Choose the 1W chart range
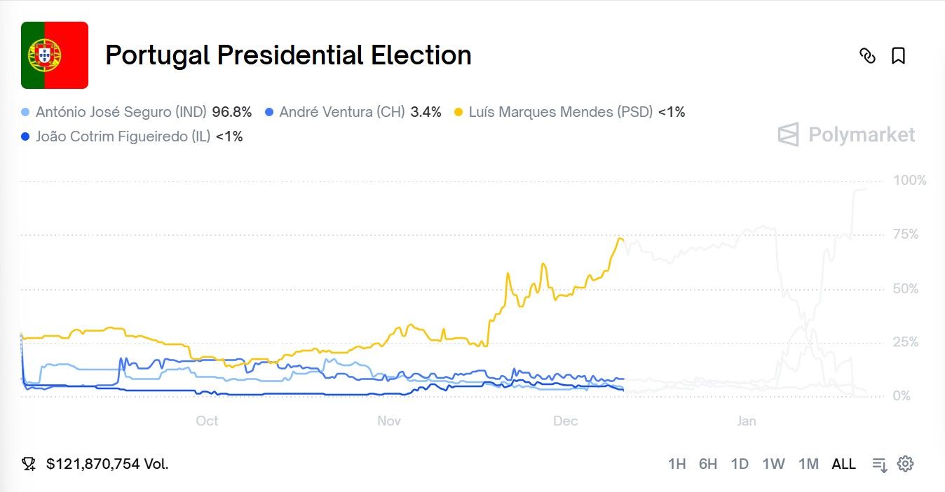The image size is (945, 492). (773, 464)
